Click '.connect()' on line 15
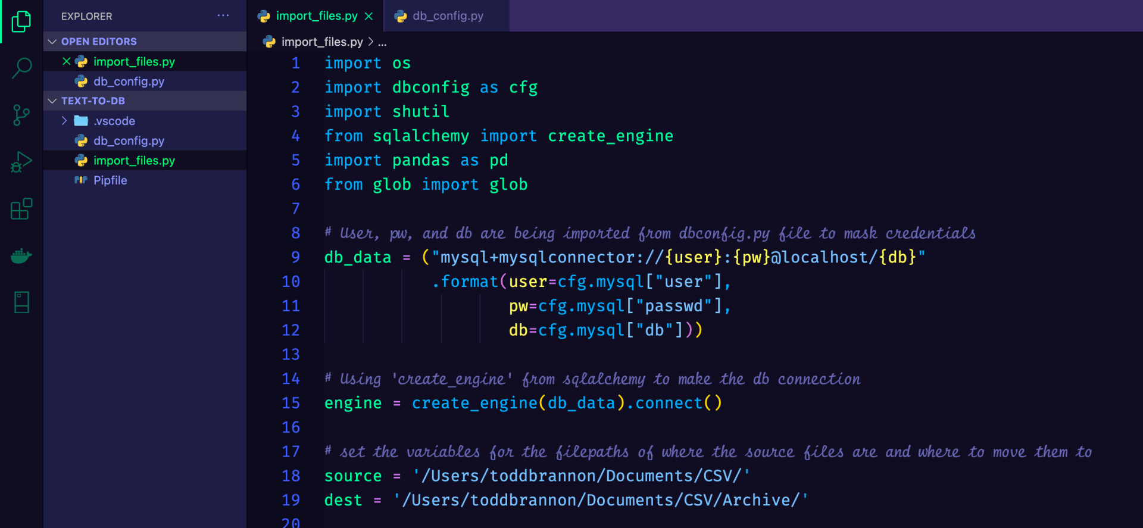Viewport: 1143px width, 528px height. click(673, 403)
